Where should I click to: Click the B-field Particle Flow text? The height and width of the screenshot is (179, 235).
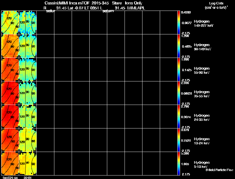pyautogui.click(x=219, y=170)
